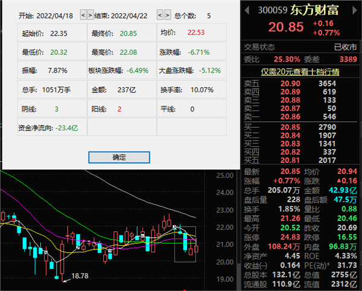This screenshot has width=362, height=291.
Task: Select the 买一 bid row at 20.85
Action: (x=302, y=128)
